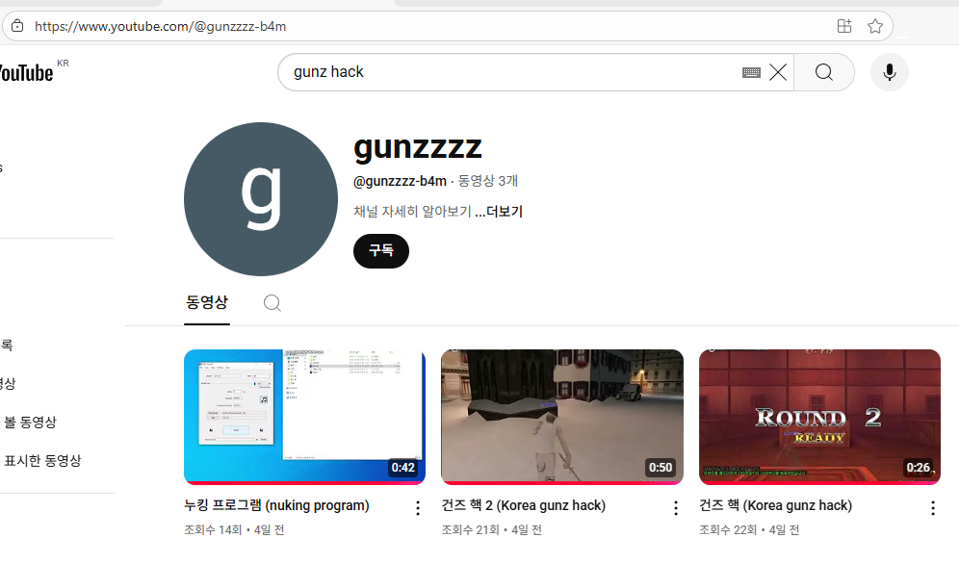Click the address bar URL

tap(160, 26)
